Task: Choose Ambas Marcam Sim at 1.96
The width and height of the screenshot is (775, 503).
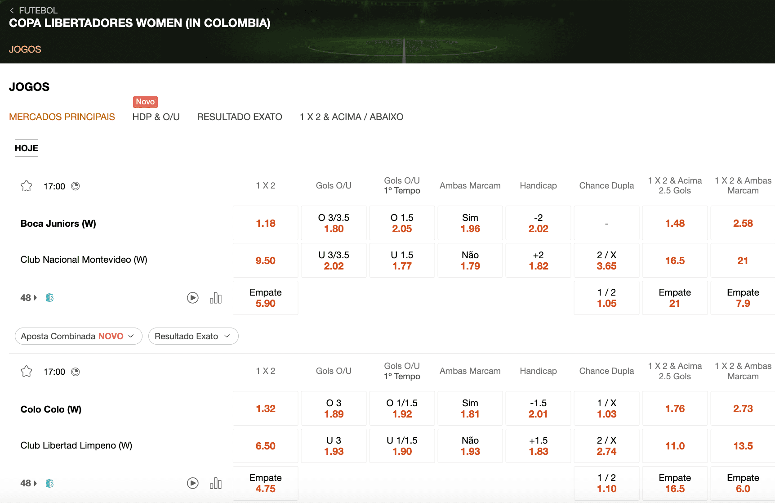Action: click(470, 223)
